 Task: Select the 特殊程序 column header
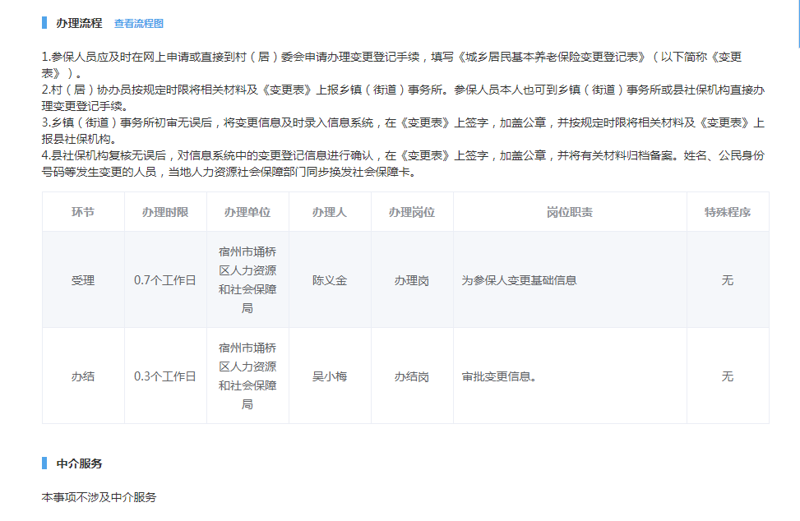click(728, 212)
